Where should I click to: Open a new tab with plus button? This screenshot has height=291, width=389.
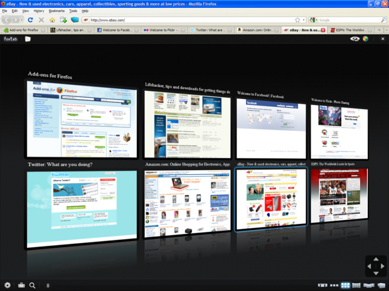pos(379,30)
